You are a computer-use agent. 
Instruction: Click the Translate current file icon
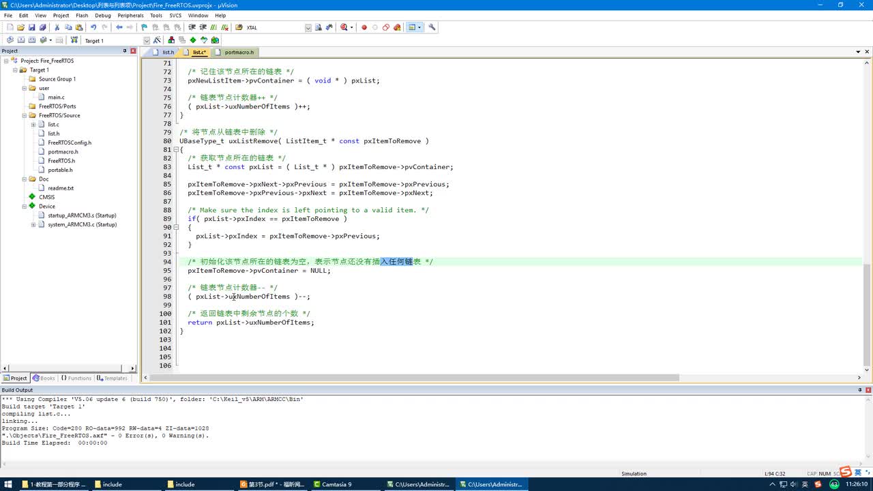(x=10, y=40)
